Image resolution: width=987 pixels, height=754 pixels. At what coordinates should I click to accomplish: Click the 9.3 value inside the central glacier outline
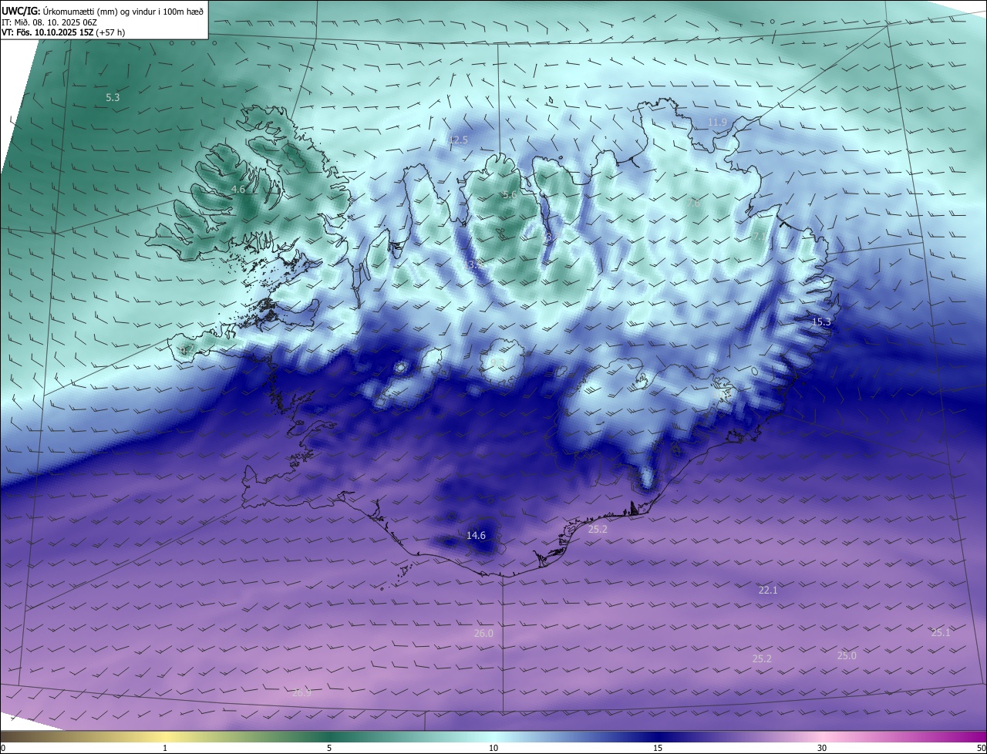coord(497,362)
